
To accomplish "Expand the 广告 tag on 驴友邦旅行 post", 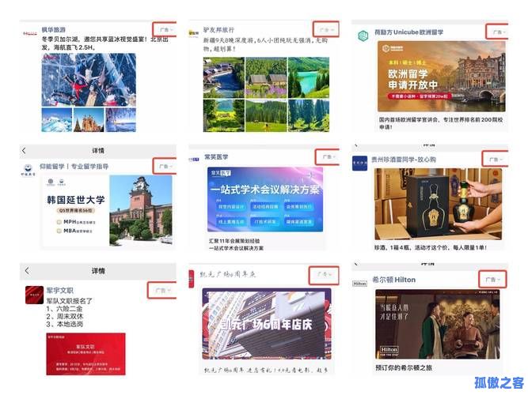I will click(x=327, y=30).
